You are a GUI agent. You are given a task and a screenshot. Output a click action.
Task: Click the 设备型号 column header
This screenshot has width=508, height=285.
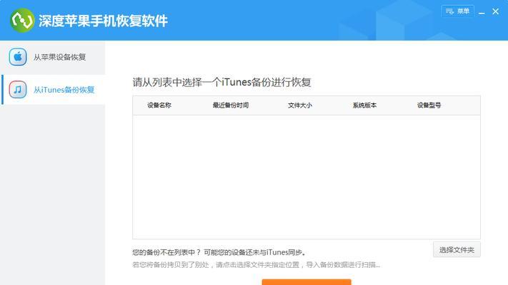point(429,105)
